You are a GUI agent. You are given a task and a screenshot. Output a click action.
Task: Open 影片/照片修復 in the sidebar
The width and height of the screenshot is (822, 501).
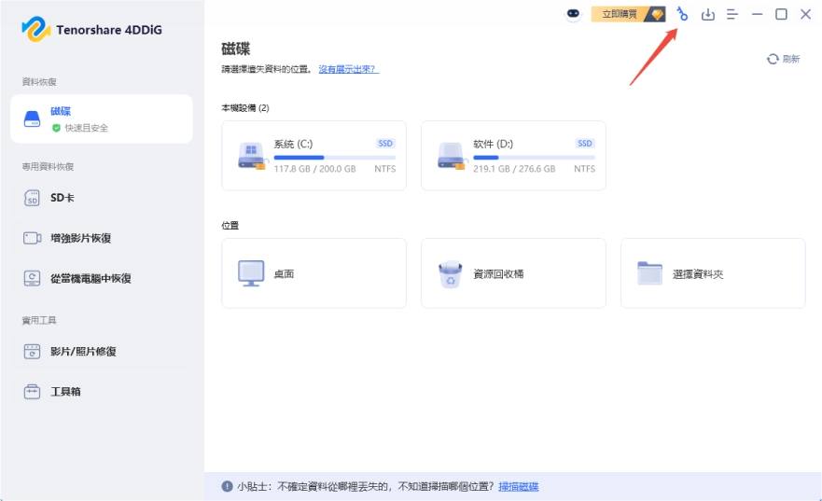102,351
